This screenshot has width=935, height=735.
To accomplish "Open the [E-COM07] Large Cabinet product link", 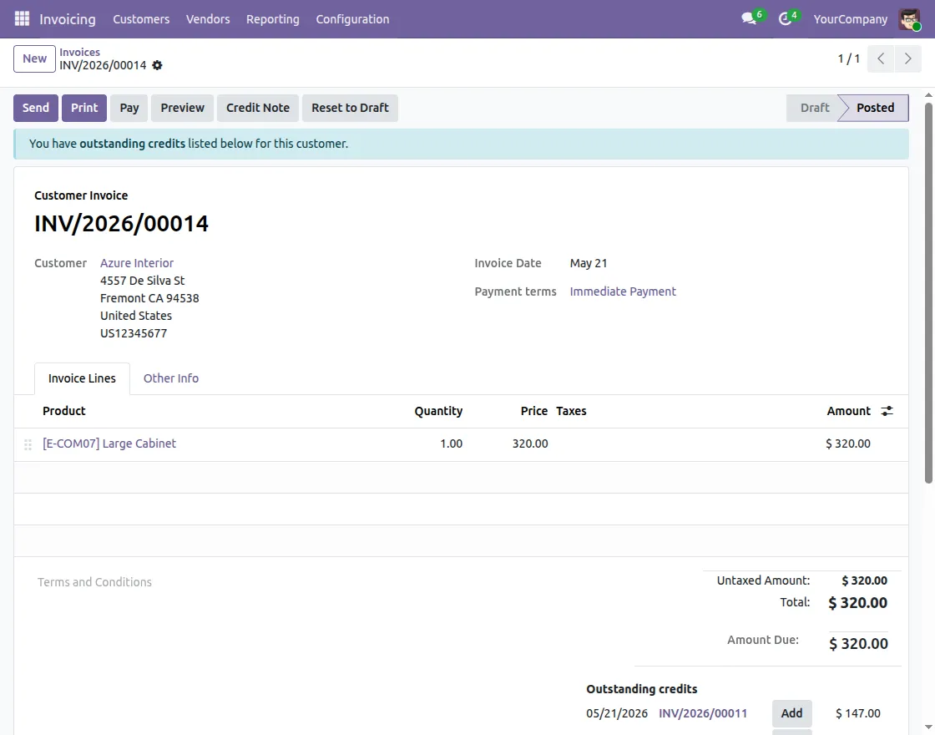I will pyautogui.click(x=109, y=444).
